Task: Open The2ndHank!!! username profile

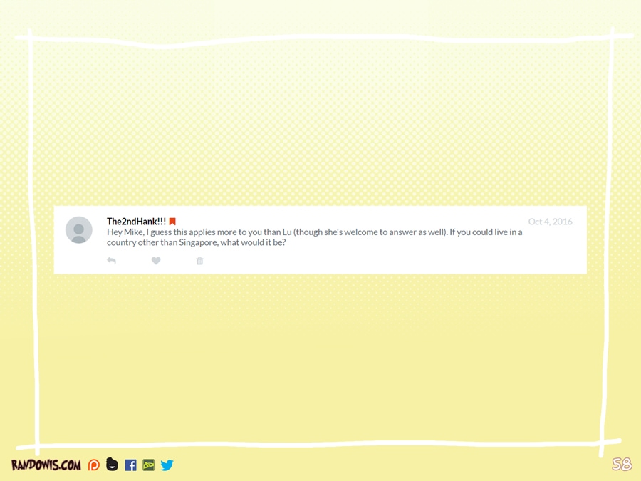Action: click(136, 222)
